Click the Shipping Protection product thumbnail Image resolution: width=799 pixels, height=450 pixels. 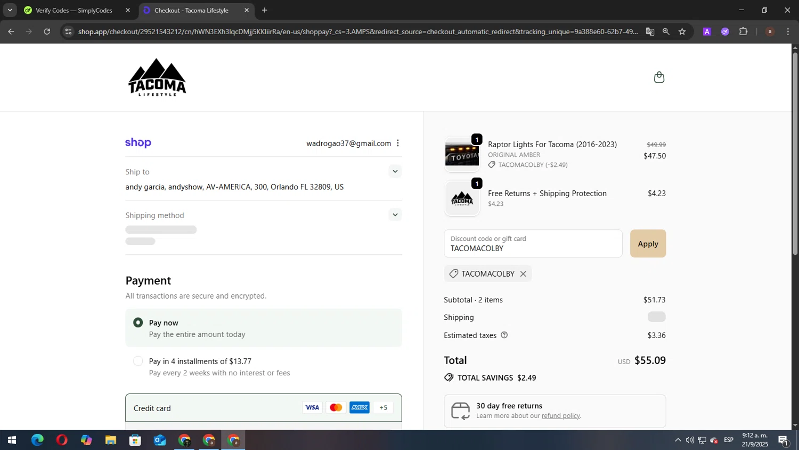coord(462,198)
